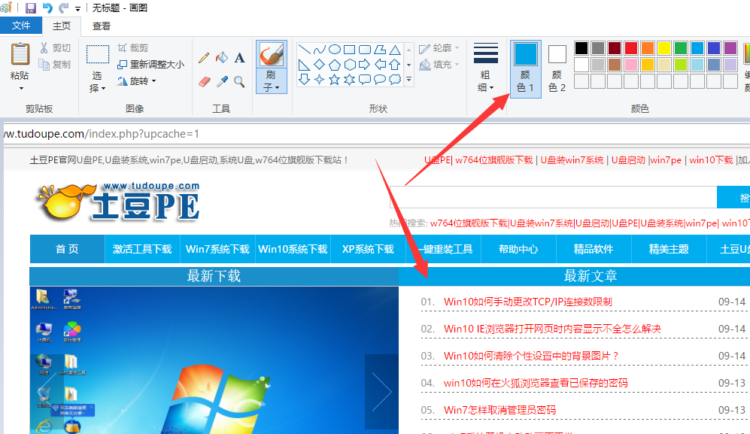Click the Redo arrow icon

pyautogui.click(x=63, y=8)
